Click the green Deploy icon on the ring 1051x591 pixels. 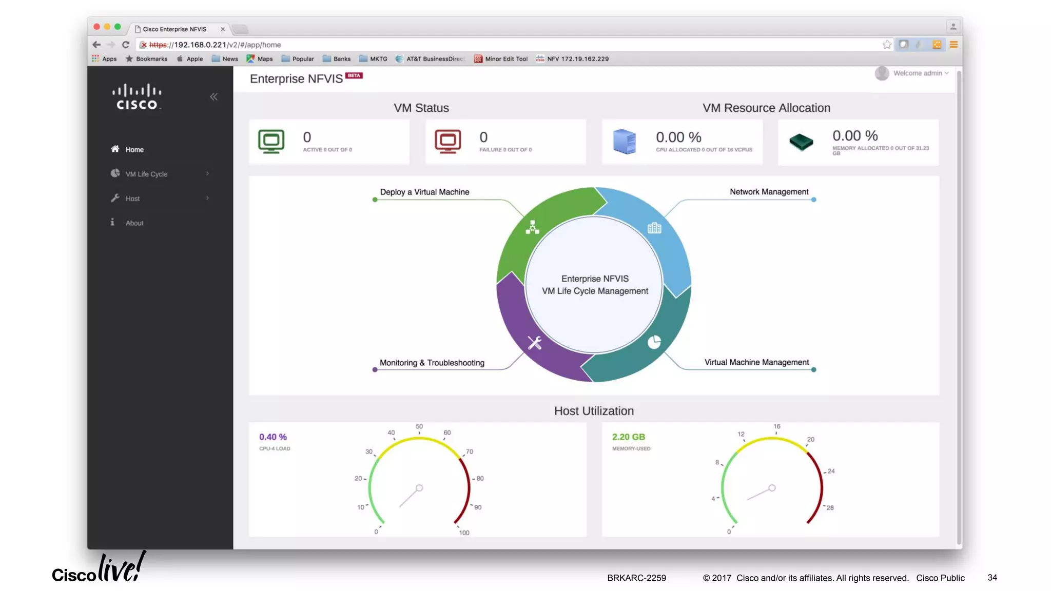point(532,227)
